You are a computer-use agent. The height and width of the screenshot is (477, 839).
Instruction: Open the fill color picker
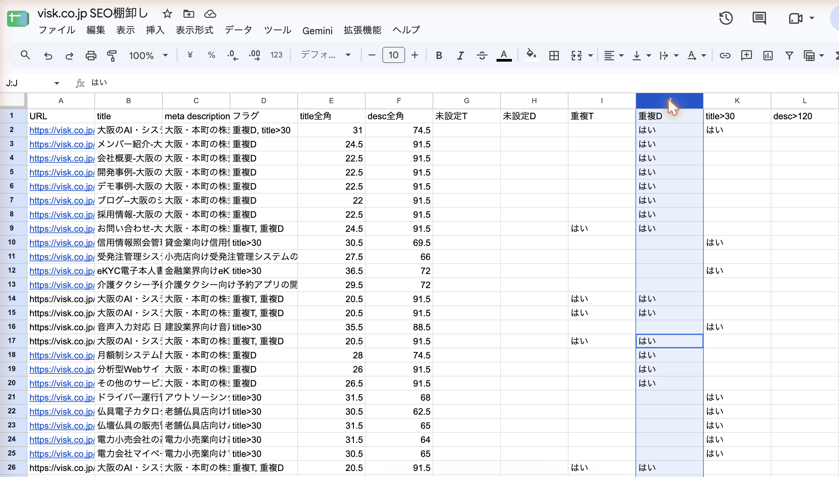531,55
